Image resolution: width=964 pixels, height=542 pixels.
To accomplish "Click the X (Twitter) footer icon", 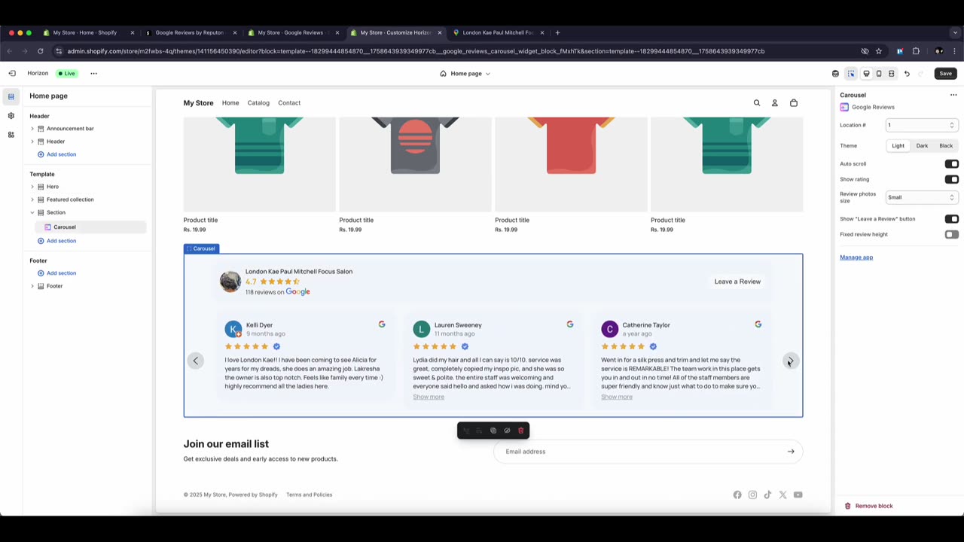I will point(782,495).
